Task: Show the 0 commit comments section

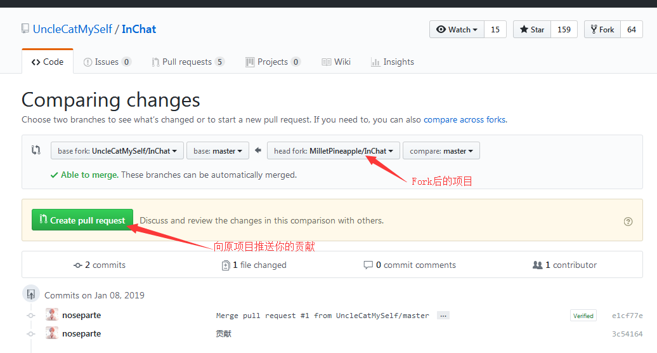Action: point(410,265)
